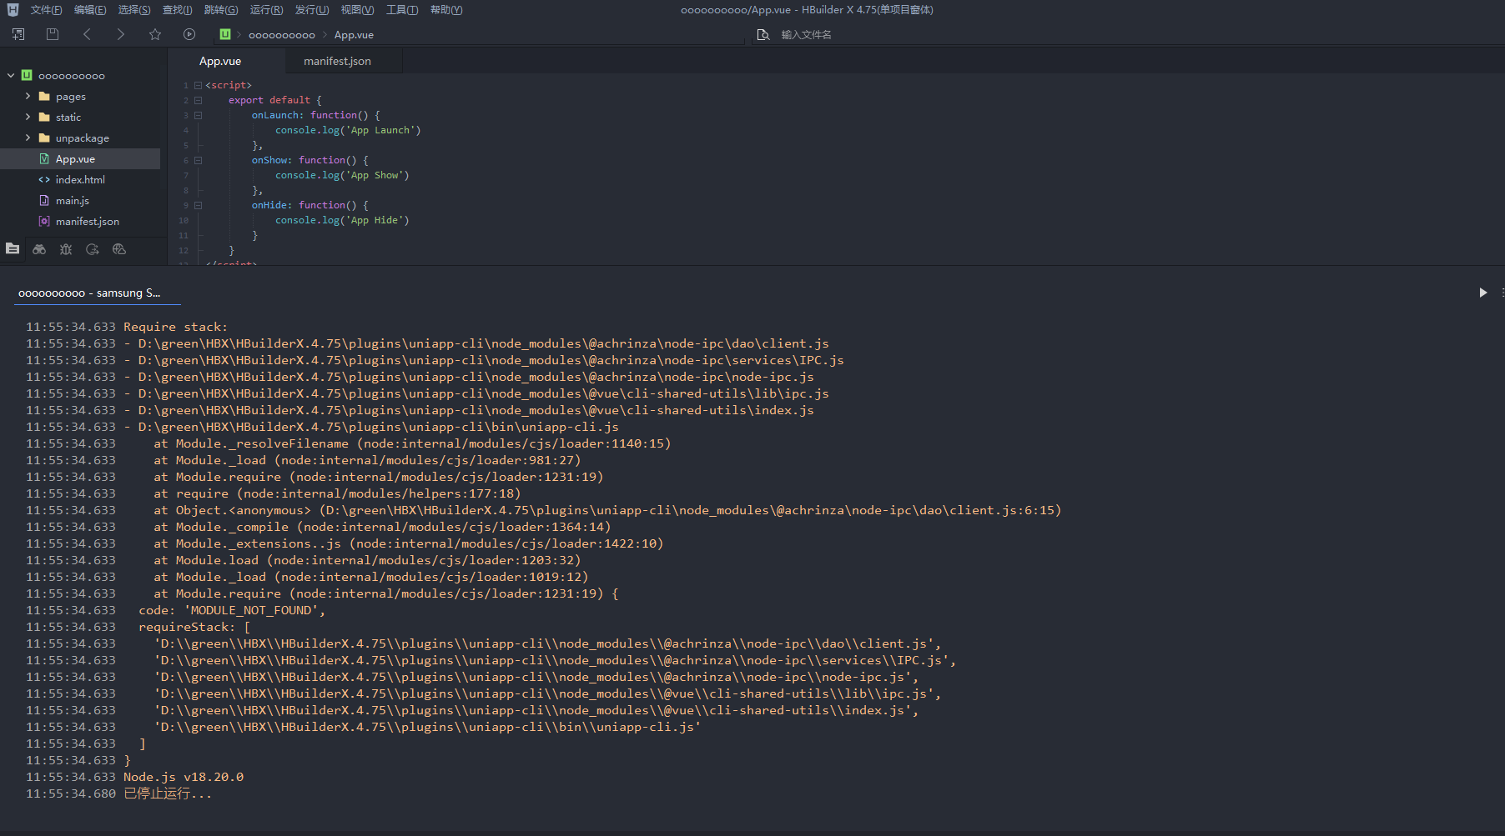The width and height of the screenshot is (1505, 836).
Task: Click the 'App Show' console.log line
Action: tap(342, 175)
